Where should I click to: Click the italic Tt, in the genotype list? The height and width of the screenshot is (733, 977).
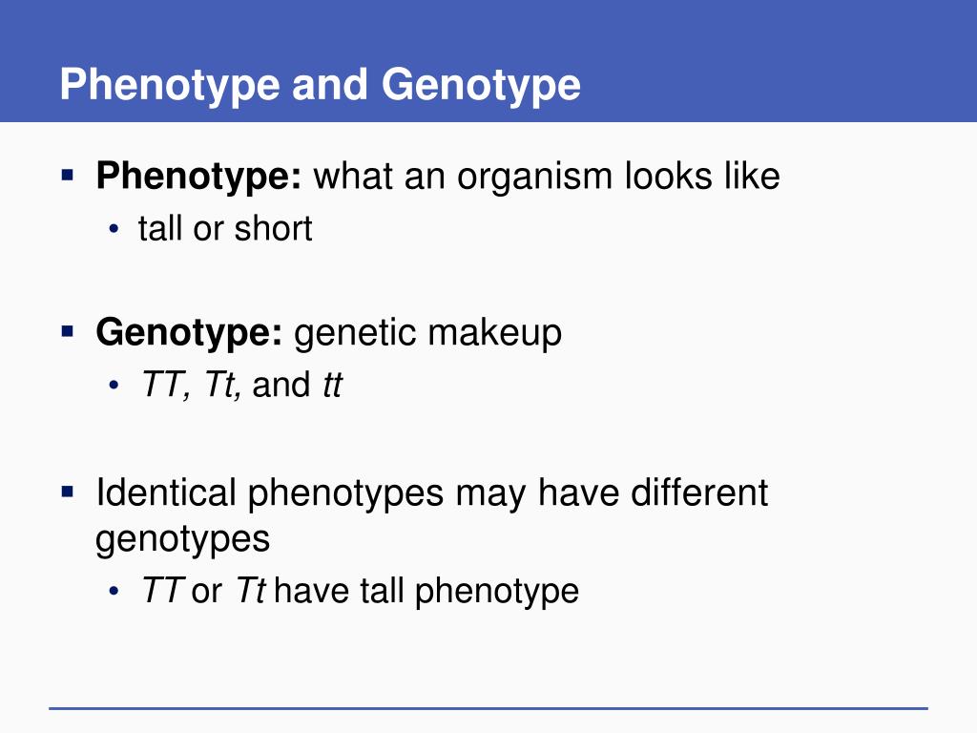click(222, 385)
